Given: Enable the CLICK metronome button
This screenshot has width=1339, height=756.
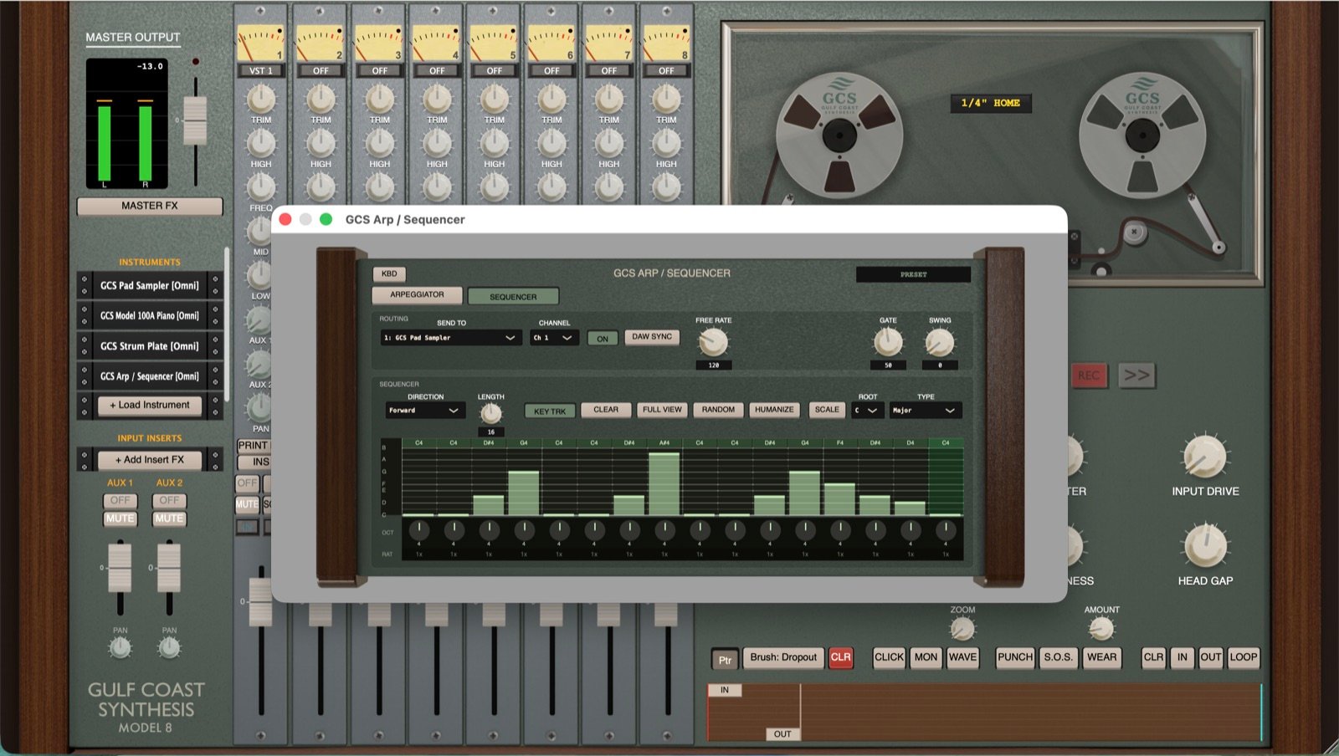Looking at the screenshot, I should (889, 657).
